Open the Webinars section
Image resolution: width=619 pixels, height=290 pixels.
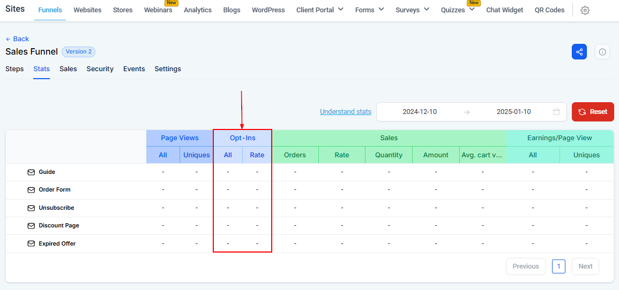click(158, 10)
